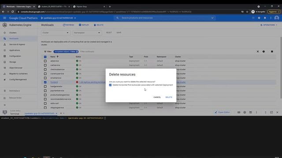Expand the search bar dropdown arrow
The height and width of the screenshot is (158, 282).
click(212, 18)
